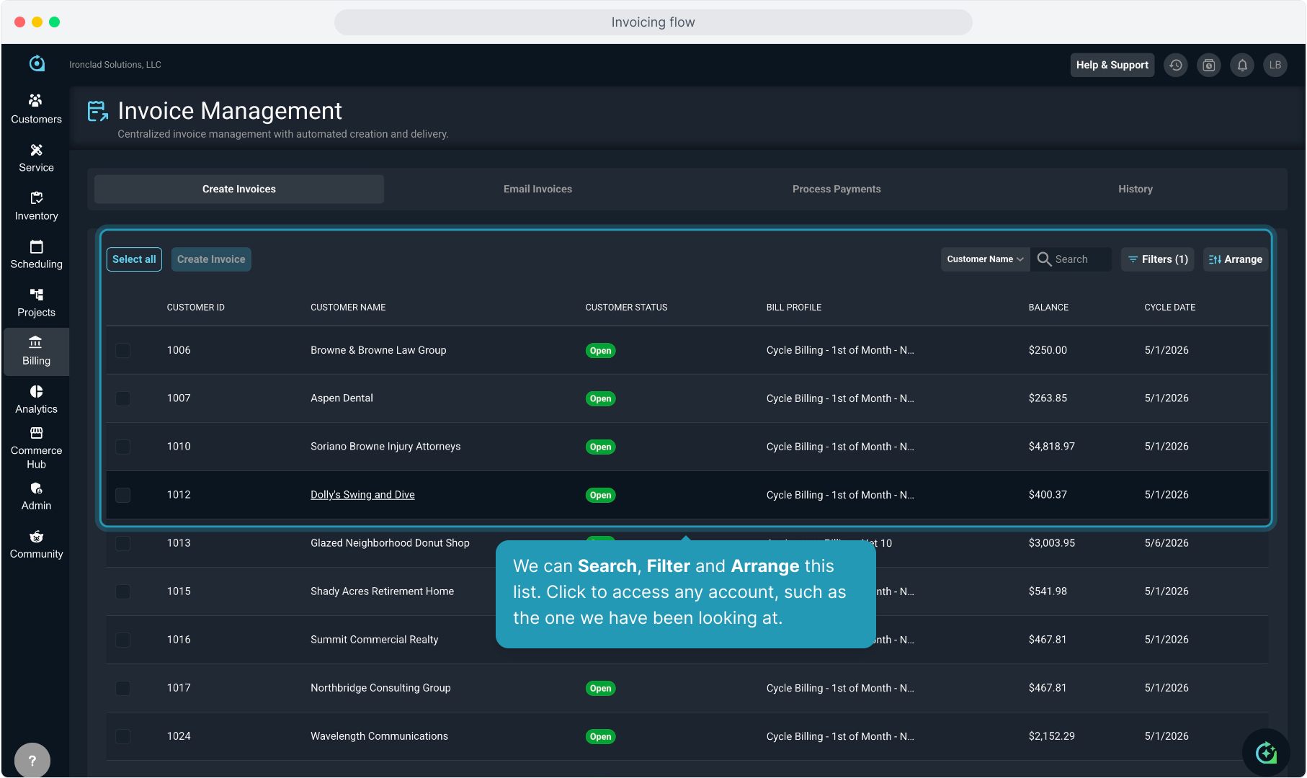Go to Admin in the sidebar
Image resolution: width=1307 pixels, height=778 pixels.
tap(36, 496)
